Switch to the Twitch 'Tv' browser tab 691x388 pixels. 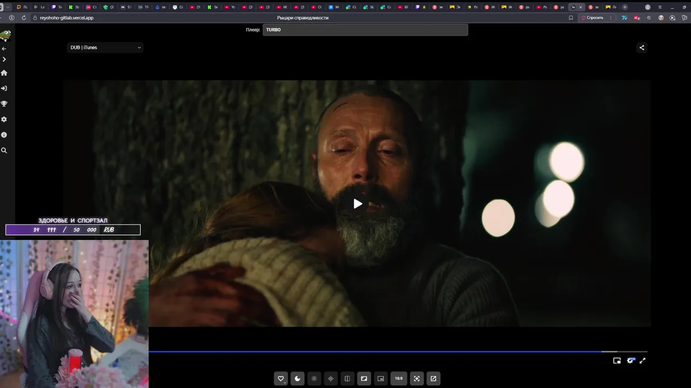pyautogui.click(x=57, y=7)
